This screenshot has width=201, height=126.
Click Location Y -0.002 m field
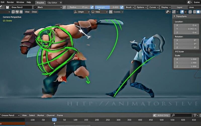[x=186, y=29]
